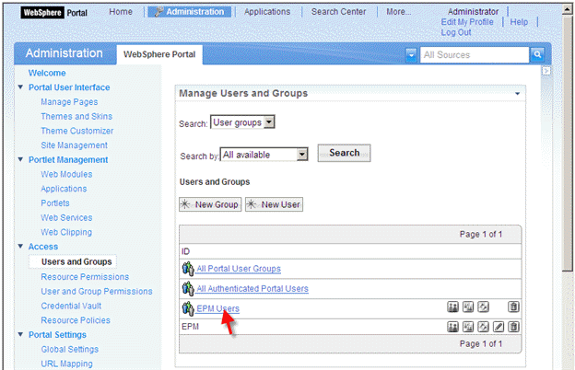Open All Portal User Groups link
Viewport: 575px width, 370px height.
[x=239, y=269]
